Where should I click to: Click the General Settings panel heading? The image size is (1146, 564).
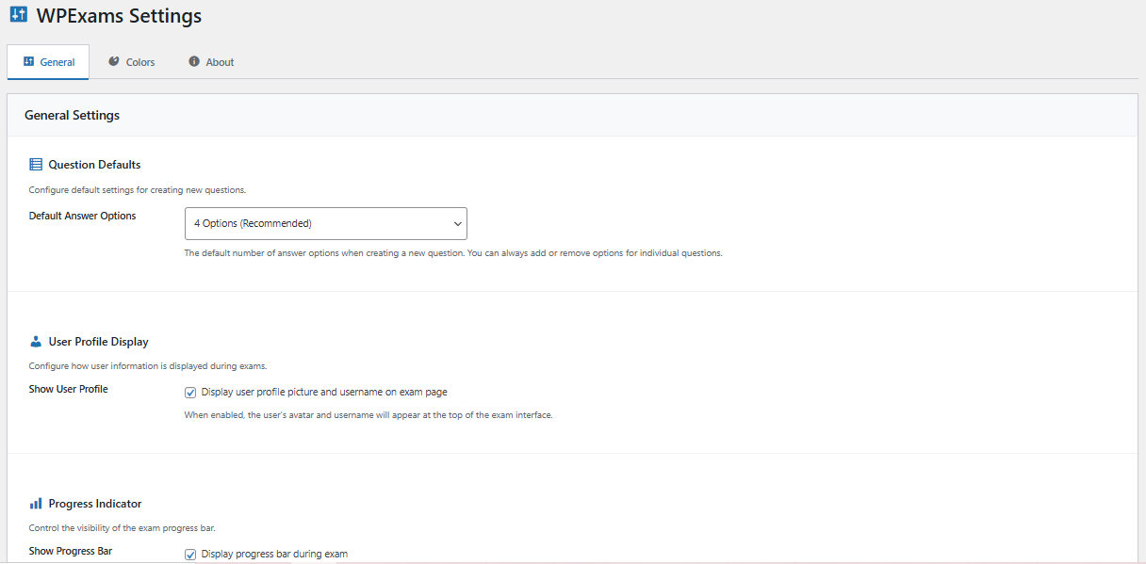pos(72,116)
